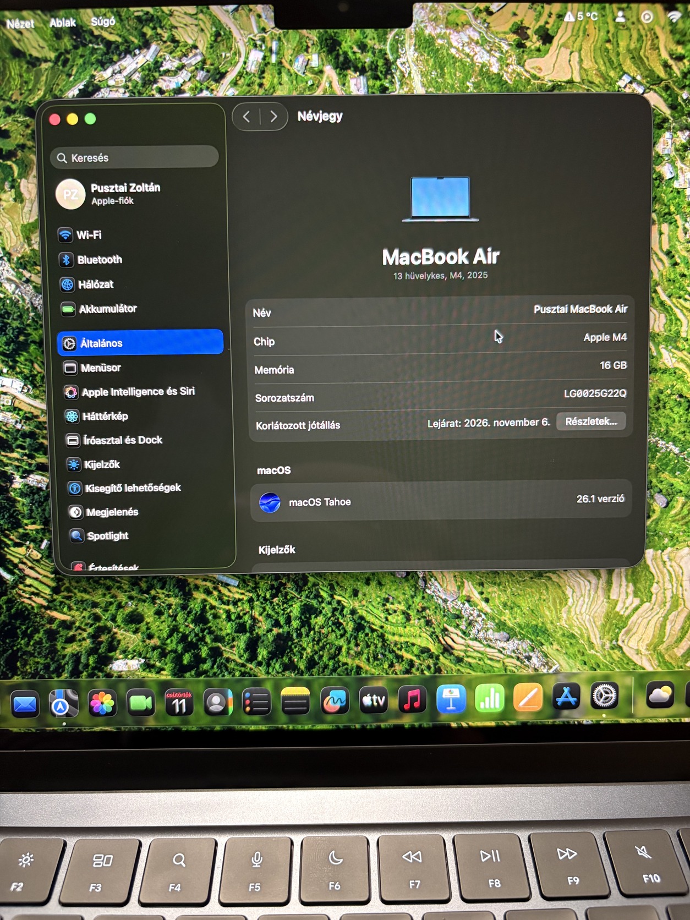This screenshot has width=690, height=920.
Task: Click System Settings icon in Dock
Action: point(605,697)
